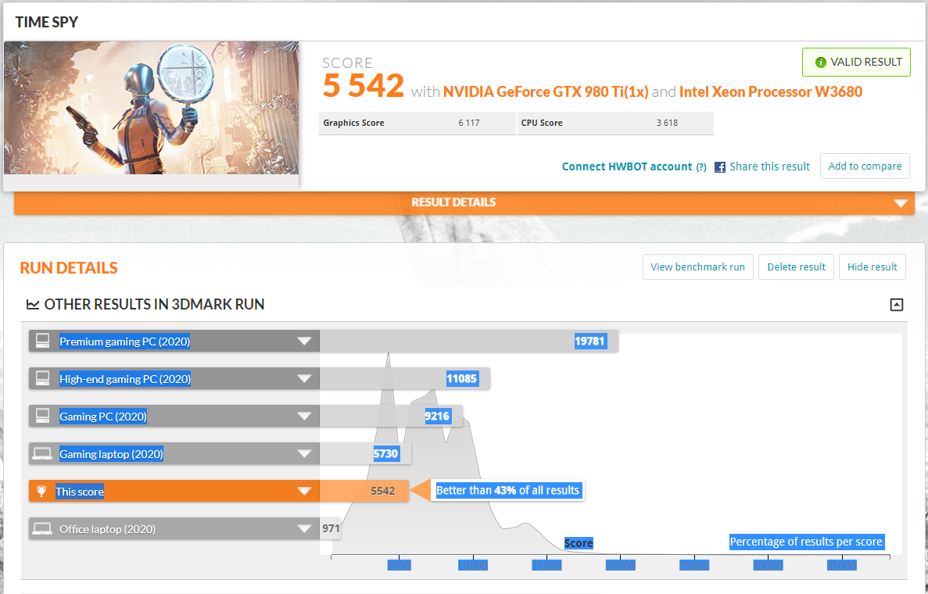The image size is (928, 594).
Task: Click the Result Details label
Action: pos(453,202)
